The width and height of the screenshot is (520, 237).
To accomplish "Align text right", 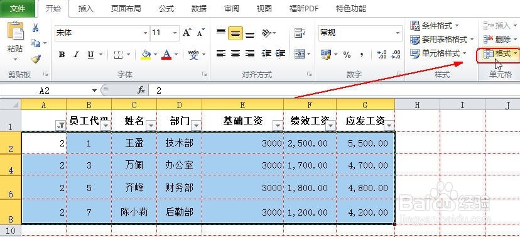I will coord(250,54).
